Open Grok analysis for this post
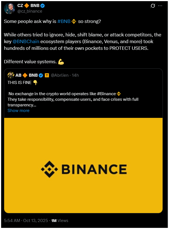The width and height of the screenshot is (169, 229). pos(152,6)
